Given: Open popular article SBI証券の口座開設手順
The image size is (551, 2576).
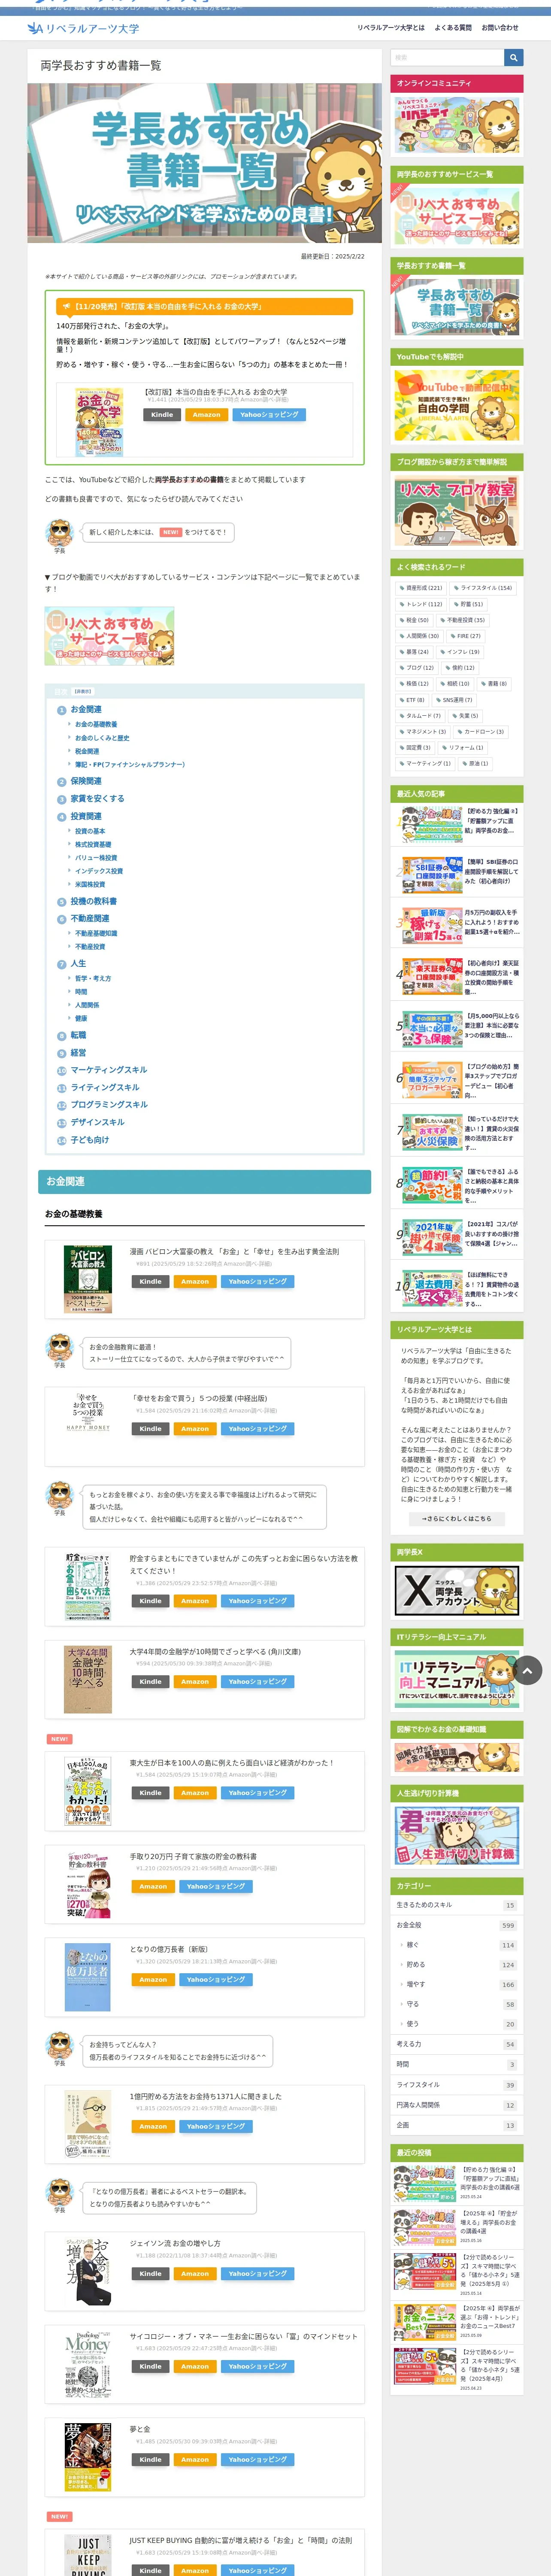Looking at the screenshot, I should coord(457,874).
